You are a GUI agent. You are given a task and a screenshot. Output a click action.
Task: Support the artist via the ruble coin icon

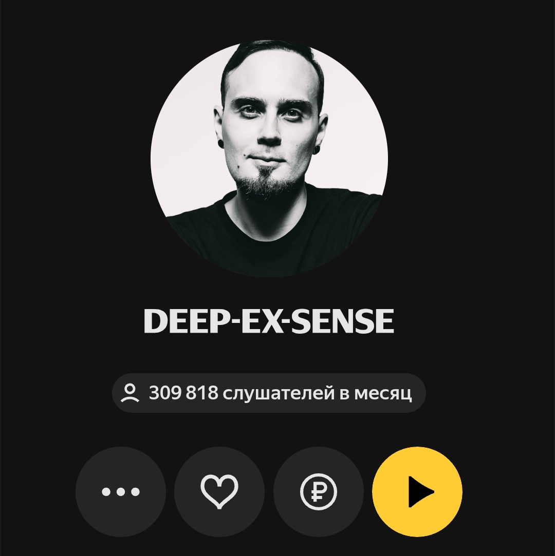pyautogui.click(x=318, y=491)
